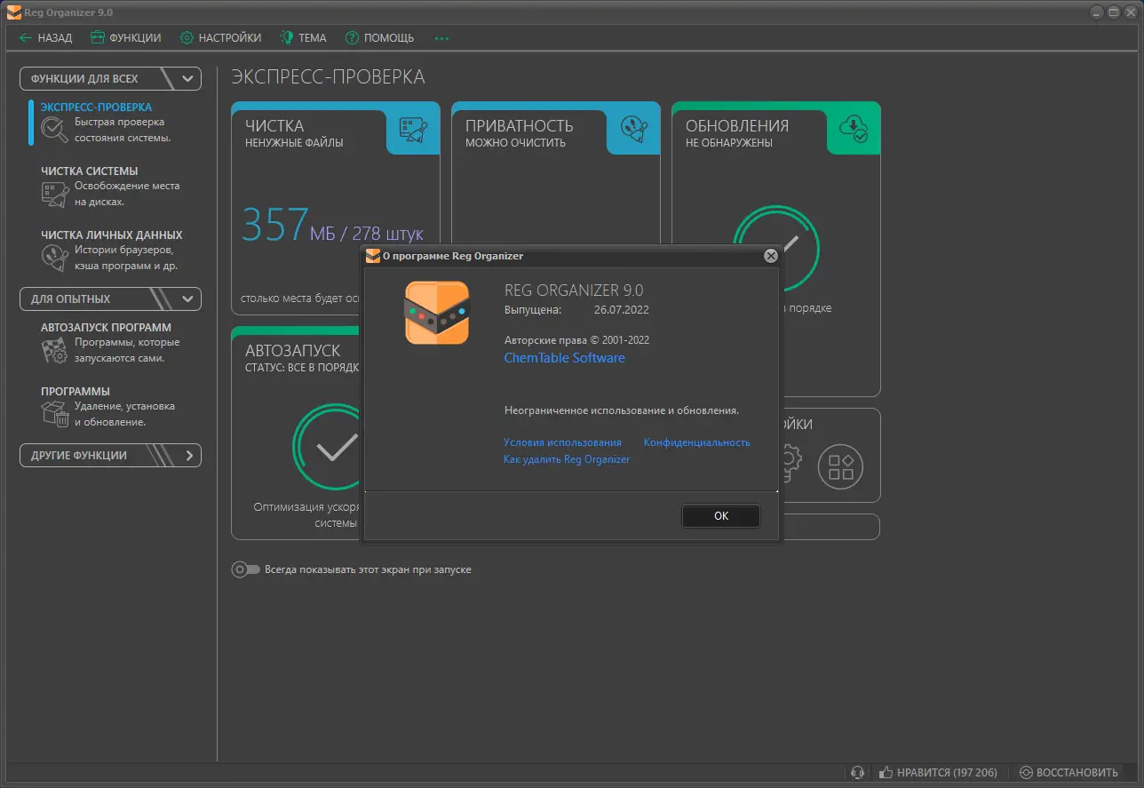The width and height of the screenshot is (1144, 788).
Task: Click the headset support icon in status bar
Action: [857, 772]
